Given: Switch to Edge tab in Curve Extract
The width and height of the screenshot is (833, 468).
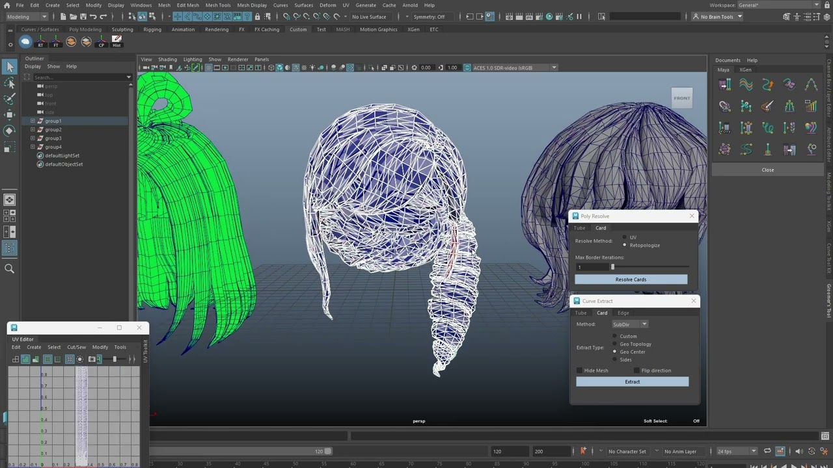Looking at the screenshot, I should [x=623, y=313].
